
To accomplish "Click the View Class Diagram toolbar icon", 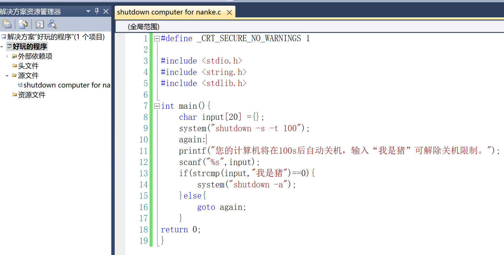I will point(52,24).
